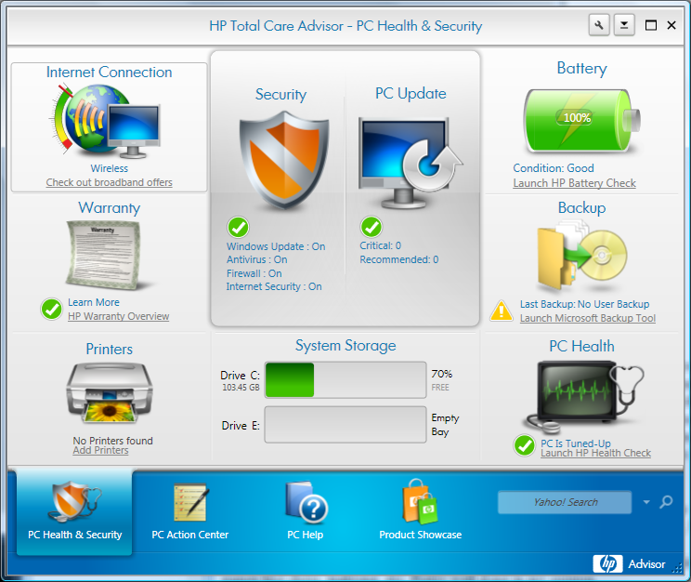Click the Empty Bay label for Drive E
Screen dimensions: 691x582
(445, 425)
